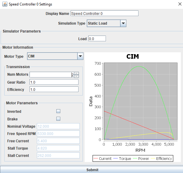183x173 pixels.
Task: Open the Simulation Type dropdown arrow
Action: tap(123, 23)
